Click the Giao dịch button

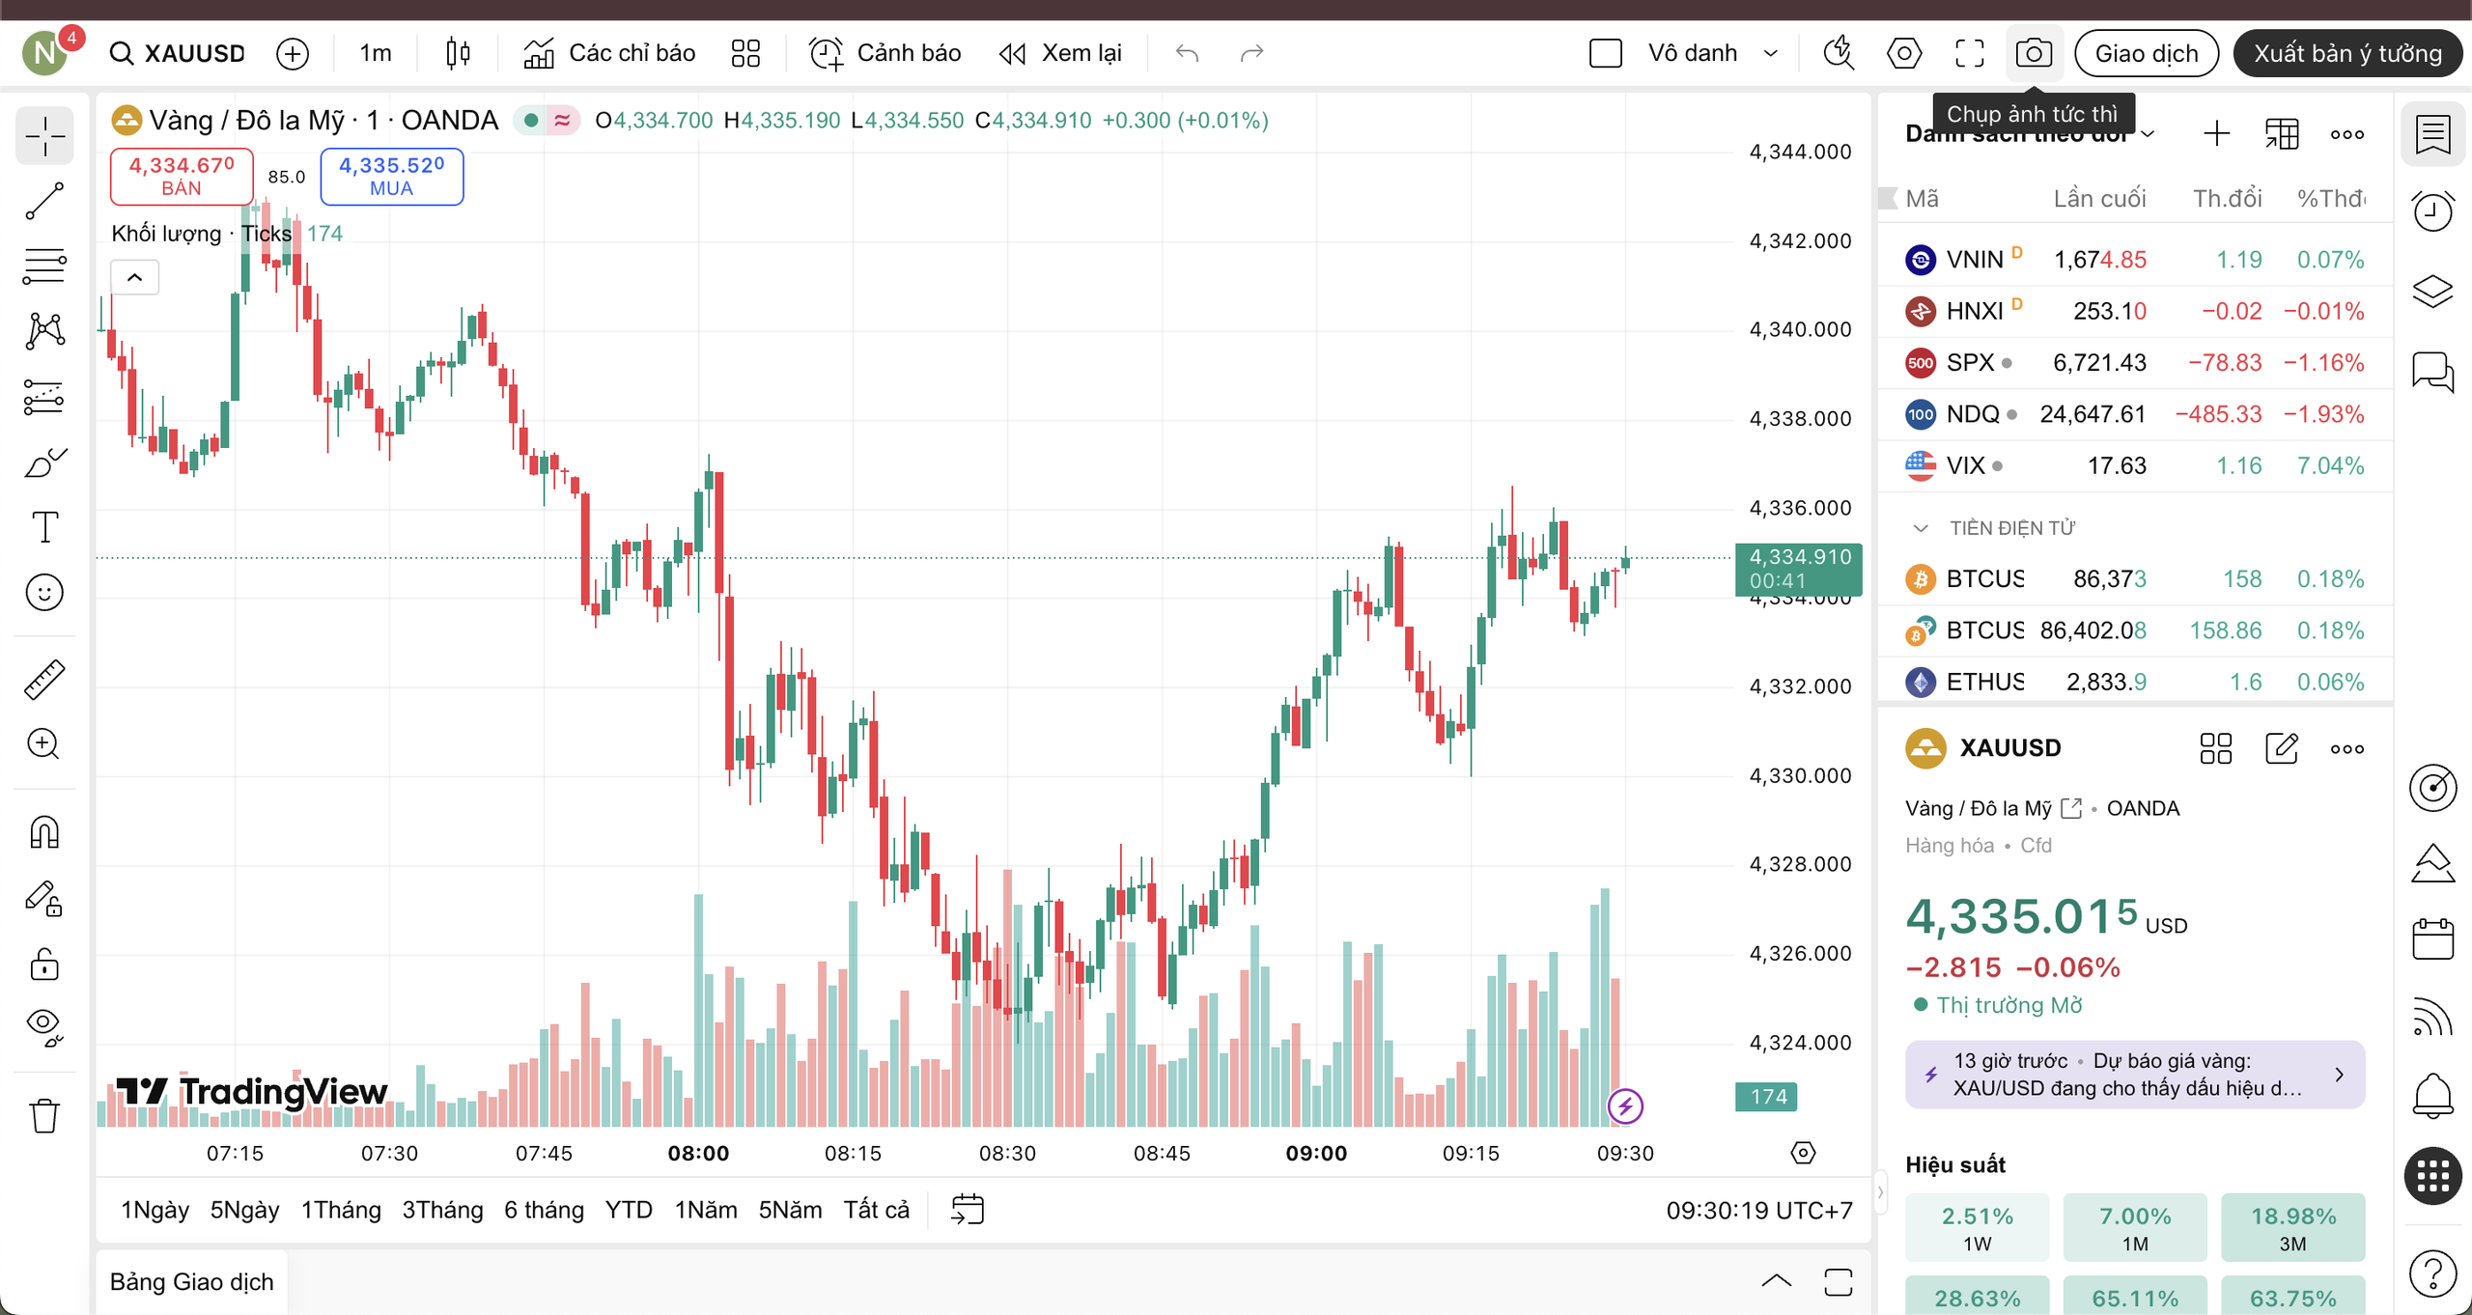2146,53
